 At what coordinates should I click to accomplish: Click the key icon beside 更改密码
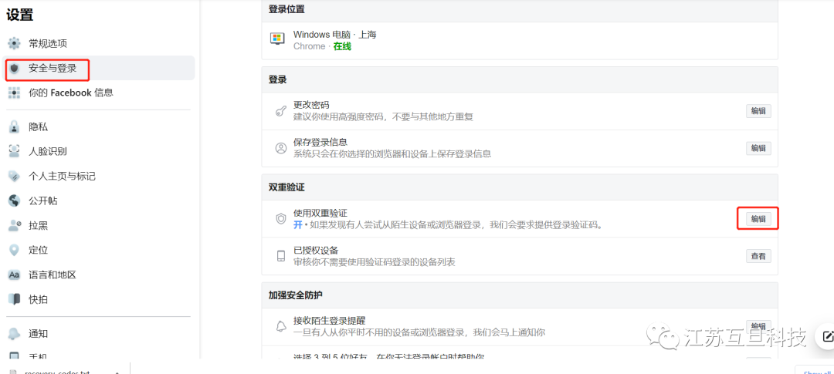[x=280, y=110]
